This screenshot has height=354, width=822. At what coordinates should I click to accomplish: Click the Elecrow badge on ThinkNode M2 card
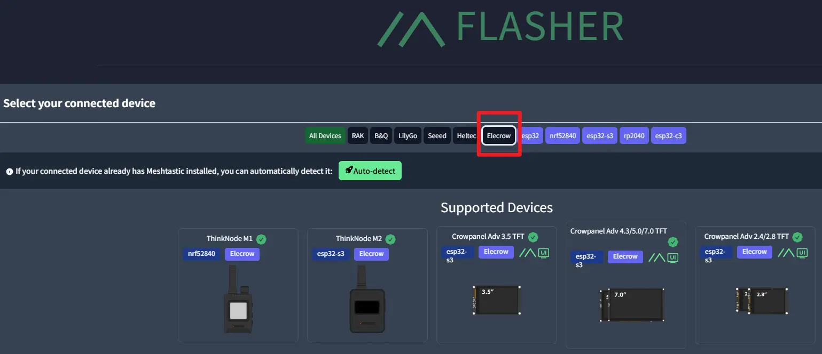pyautogui.click(x=371, y=254)
